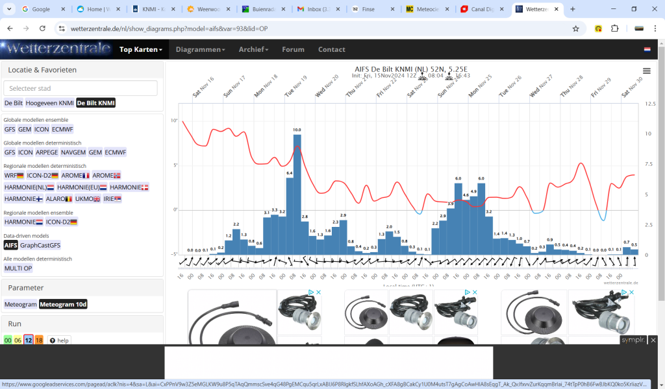Viewport: 665px width, 389px height.
Task: Open the Chrome profile avatar icon
Action: 639,29
